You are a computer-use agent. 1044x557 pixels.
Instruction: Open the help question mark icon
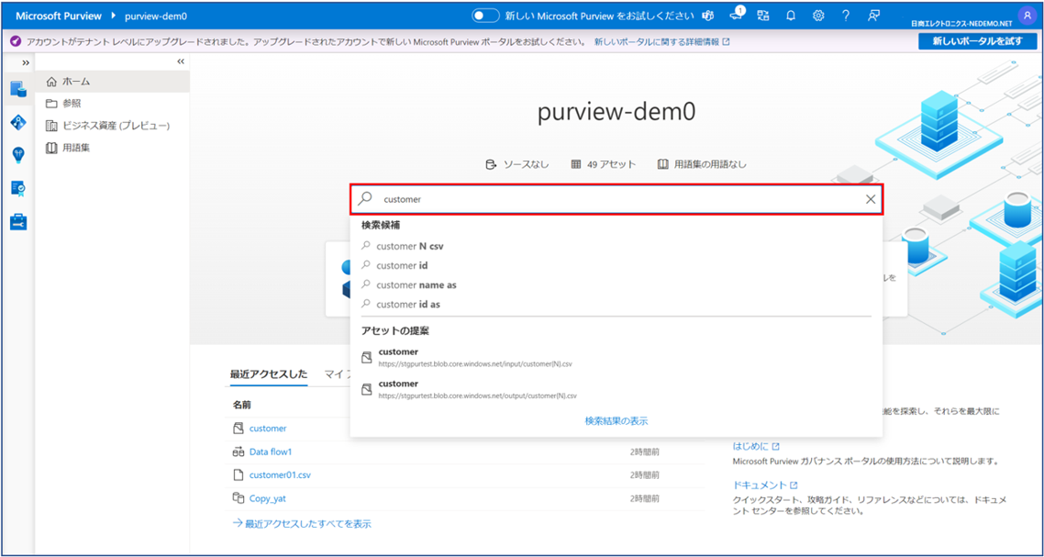pos(846,16)
